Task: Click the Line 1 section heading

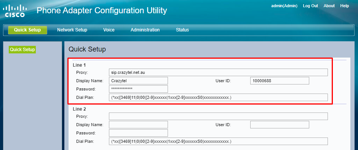Action: (79, 65)
